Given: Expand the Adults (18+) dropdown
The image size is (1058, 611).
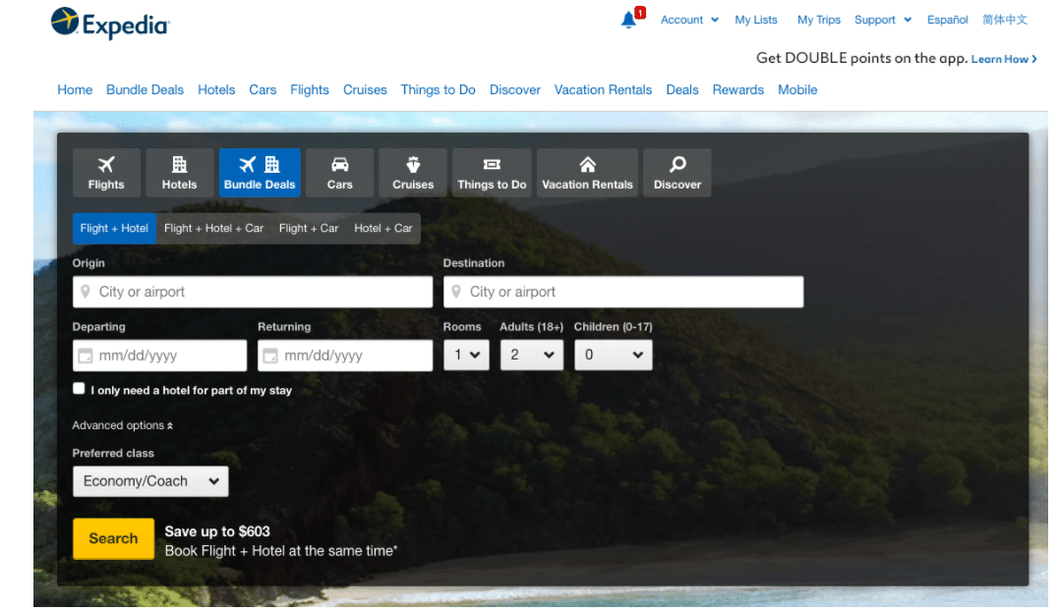Looking at the screenshot, I should [531, 356].
